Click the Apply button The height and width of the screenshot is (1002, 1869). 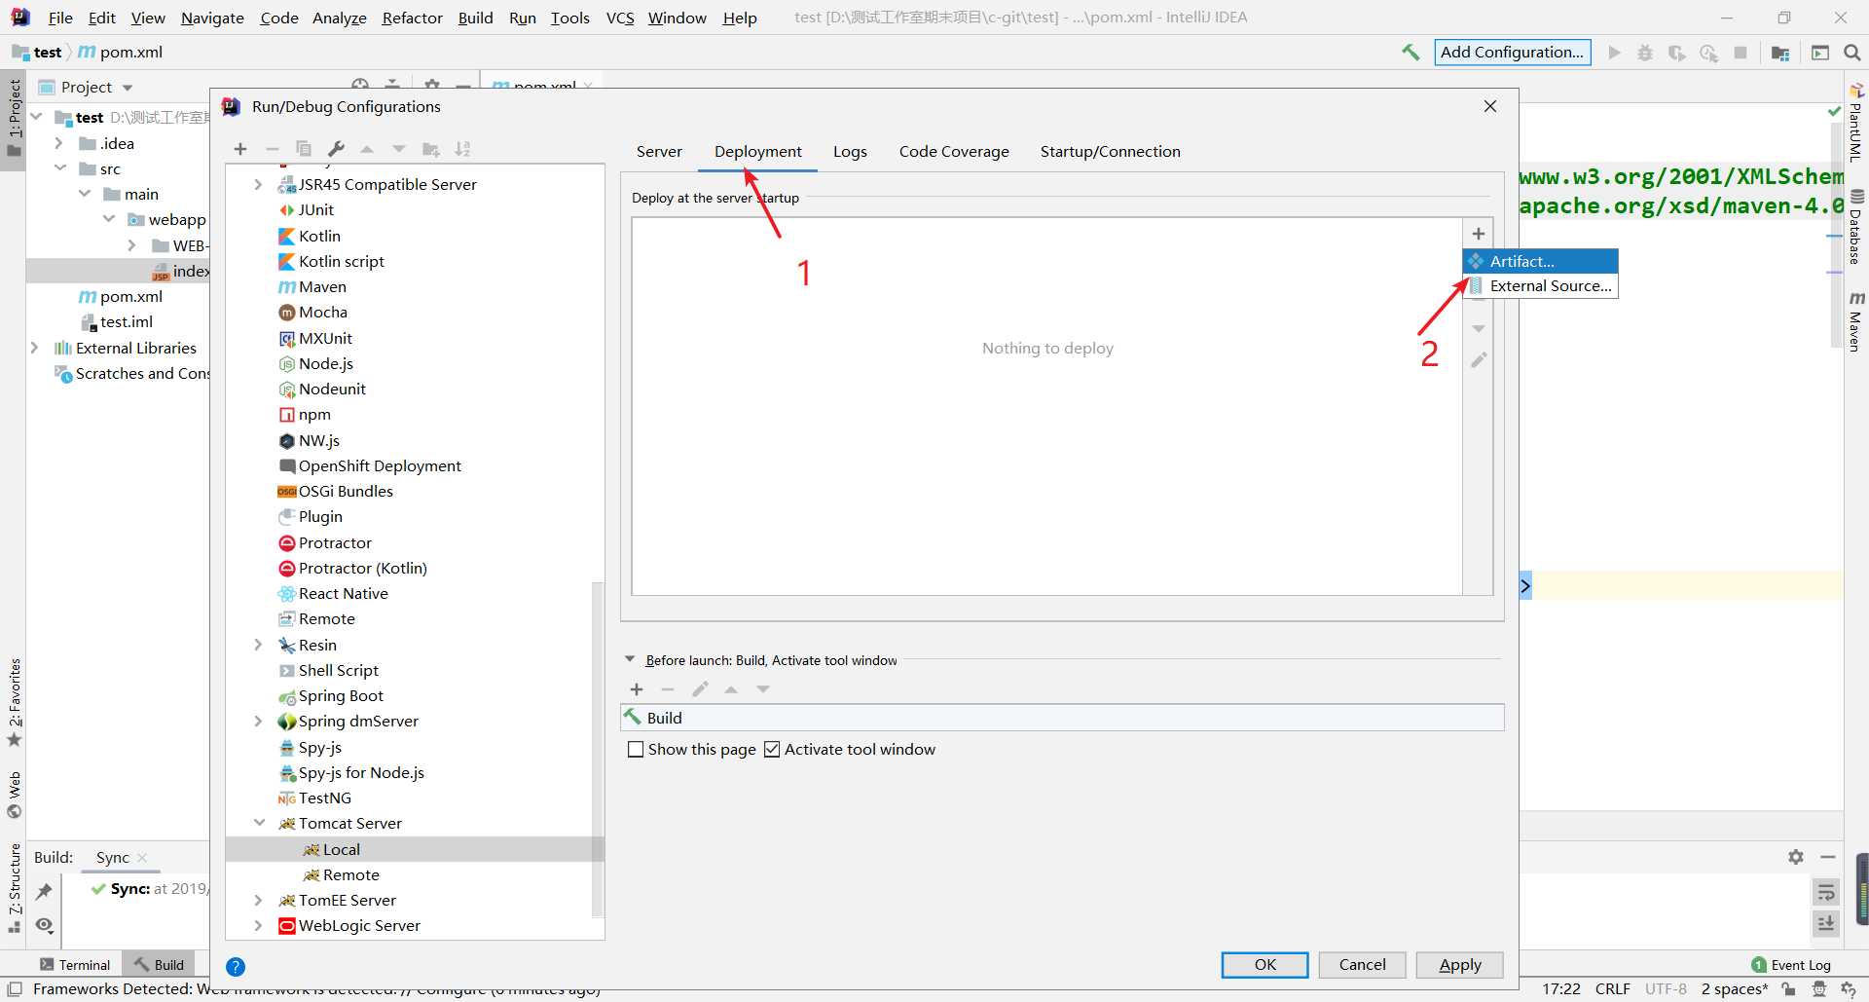coord(1459,965)
